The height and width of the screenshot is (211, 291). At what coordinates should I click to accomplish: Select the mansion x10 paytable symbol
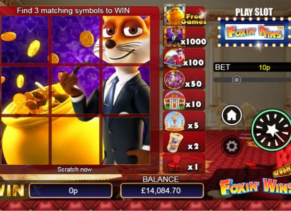point(174,101)
